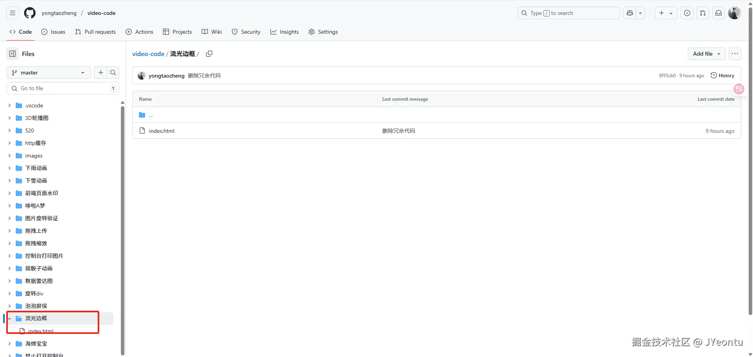Open notifications inbox icon
This screenshot has height=357, width=753.
click(x=718, y=13)
